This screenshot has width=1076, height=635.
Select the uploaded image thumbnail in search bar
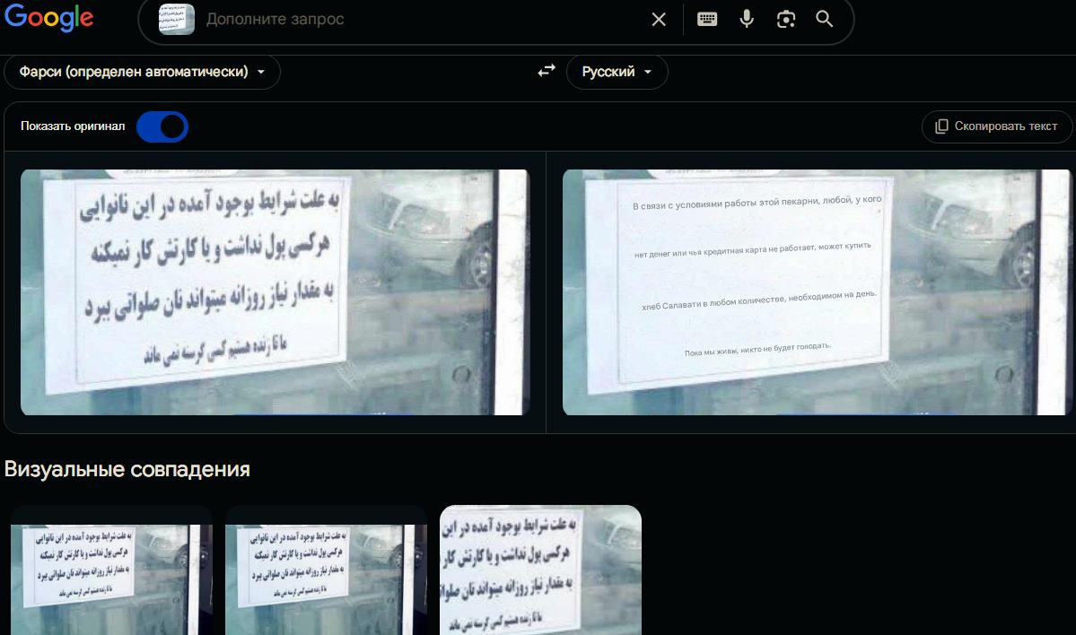point(177,19)
